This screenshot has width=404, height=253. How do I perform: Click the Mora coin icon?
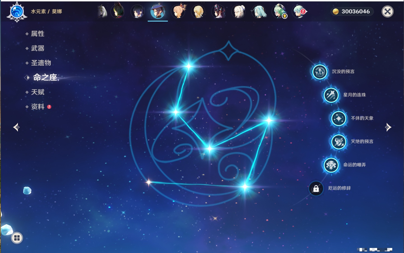[335, 11]
